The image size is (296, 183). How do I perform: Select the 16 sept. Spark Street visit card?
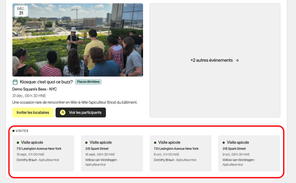[112, 153]
